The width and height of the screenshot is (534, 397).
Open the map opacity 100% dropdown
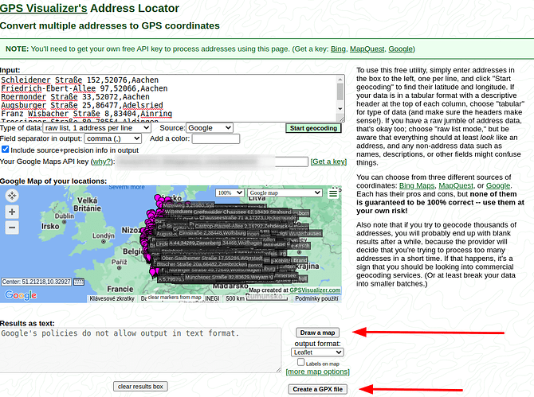pyautogui.click(x=230, y=193)
